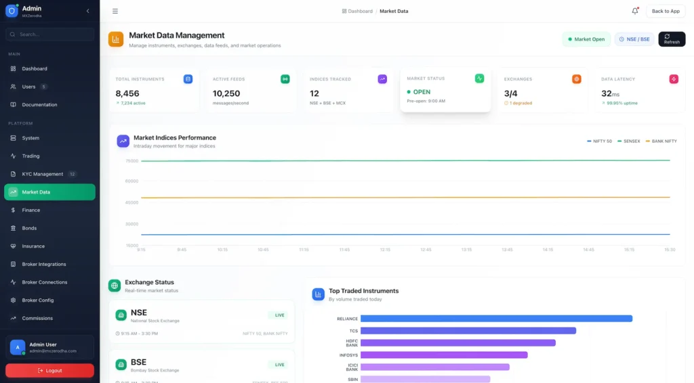Open the Users sidebar item
694x383 pixels.
coord(49,87)
